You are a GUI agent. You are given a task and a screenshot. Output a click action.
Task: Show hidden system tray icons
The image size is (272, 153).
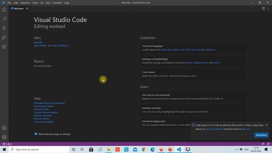[x=237, y=149]
